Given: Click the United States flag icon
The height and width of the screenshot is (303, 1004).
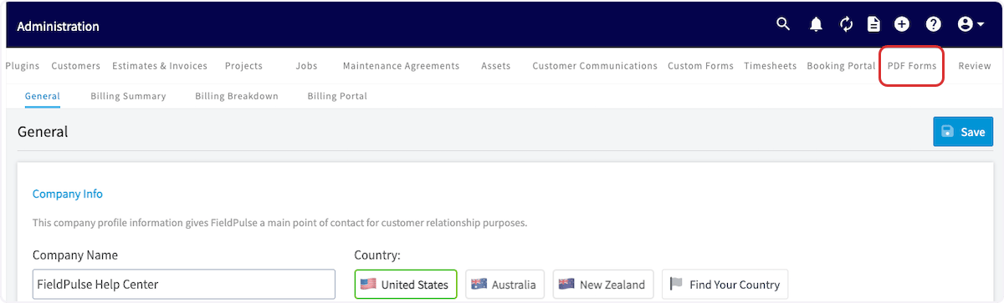Looking at the screenshot, I should (368, 285).
